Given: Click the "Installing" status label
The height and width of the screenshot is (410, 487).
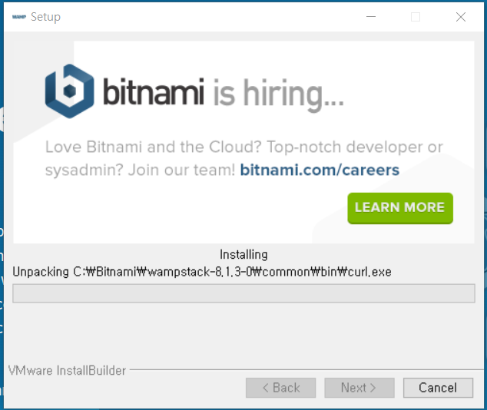Looking at the screenshot, I should (243, 254).
